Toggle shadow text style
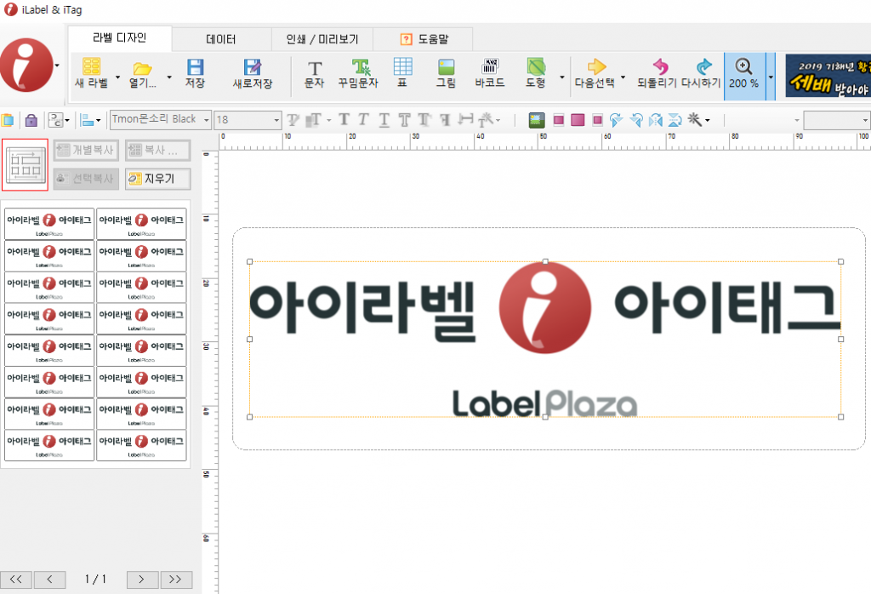 (x=424, y=120)
